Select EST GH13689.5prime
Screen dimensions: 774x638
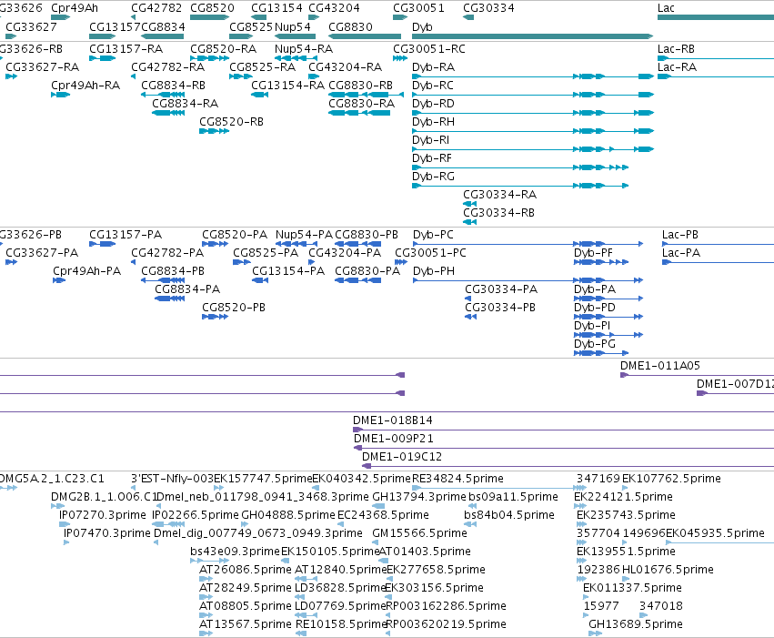coord(635,624)
